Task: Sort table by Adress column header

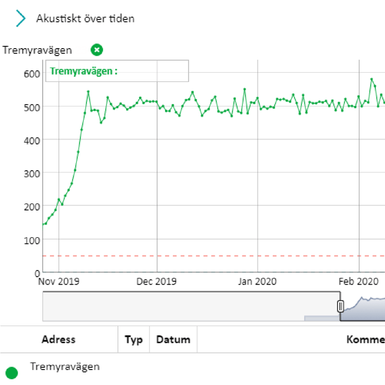Action: (58, 340)
